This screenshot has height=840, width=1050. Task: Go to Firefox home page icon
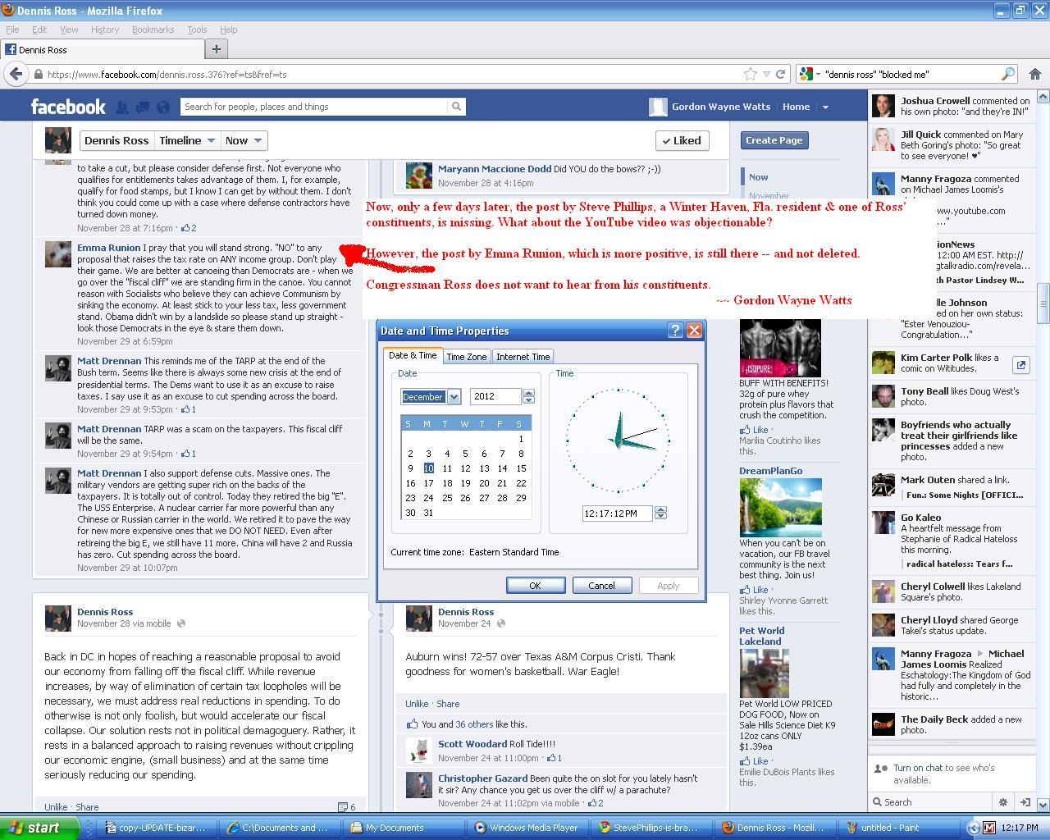[x=1035, y=74]
